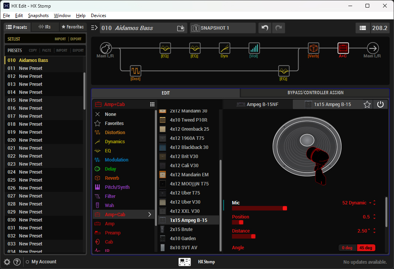
Task: Click the cab model list scrollbar
Action: 221,205
